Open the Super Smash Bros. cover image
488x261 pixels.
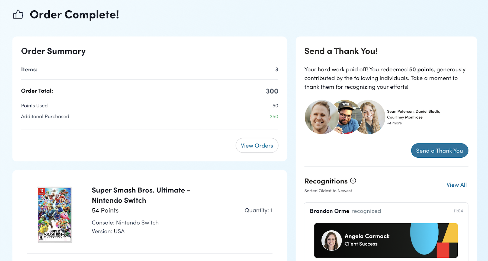point(55,215)
